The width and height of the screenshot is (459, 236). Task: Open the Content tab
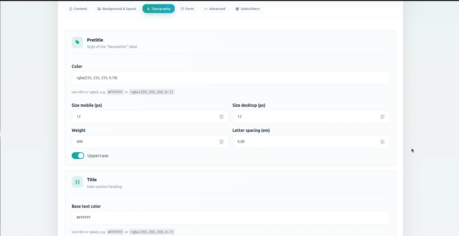(x=78, y=9)
